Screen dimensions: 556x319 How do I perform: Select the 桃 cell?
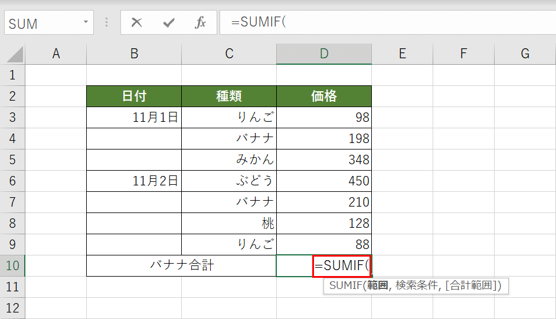coord(229,224)
